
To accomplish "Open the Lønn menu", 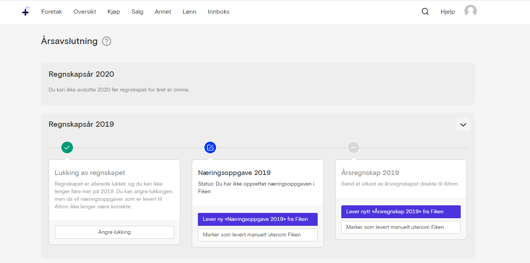I will pyautogui.click(x=189, y=12).
